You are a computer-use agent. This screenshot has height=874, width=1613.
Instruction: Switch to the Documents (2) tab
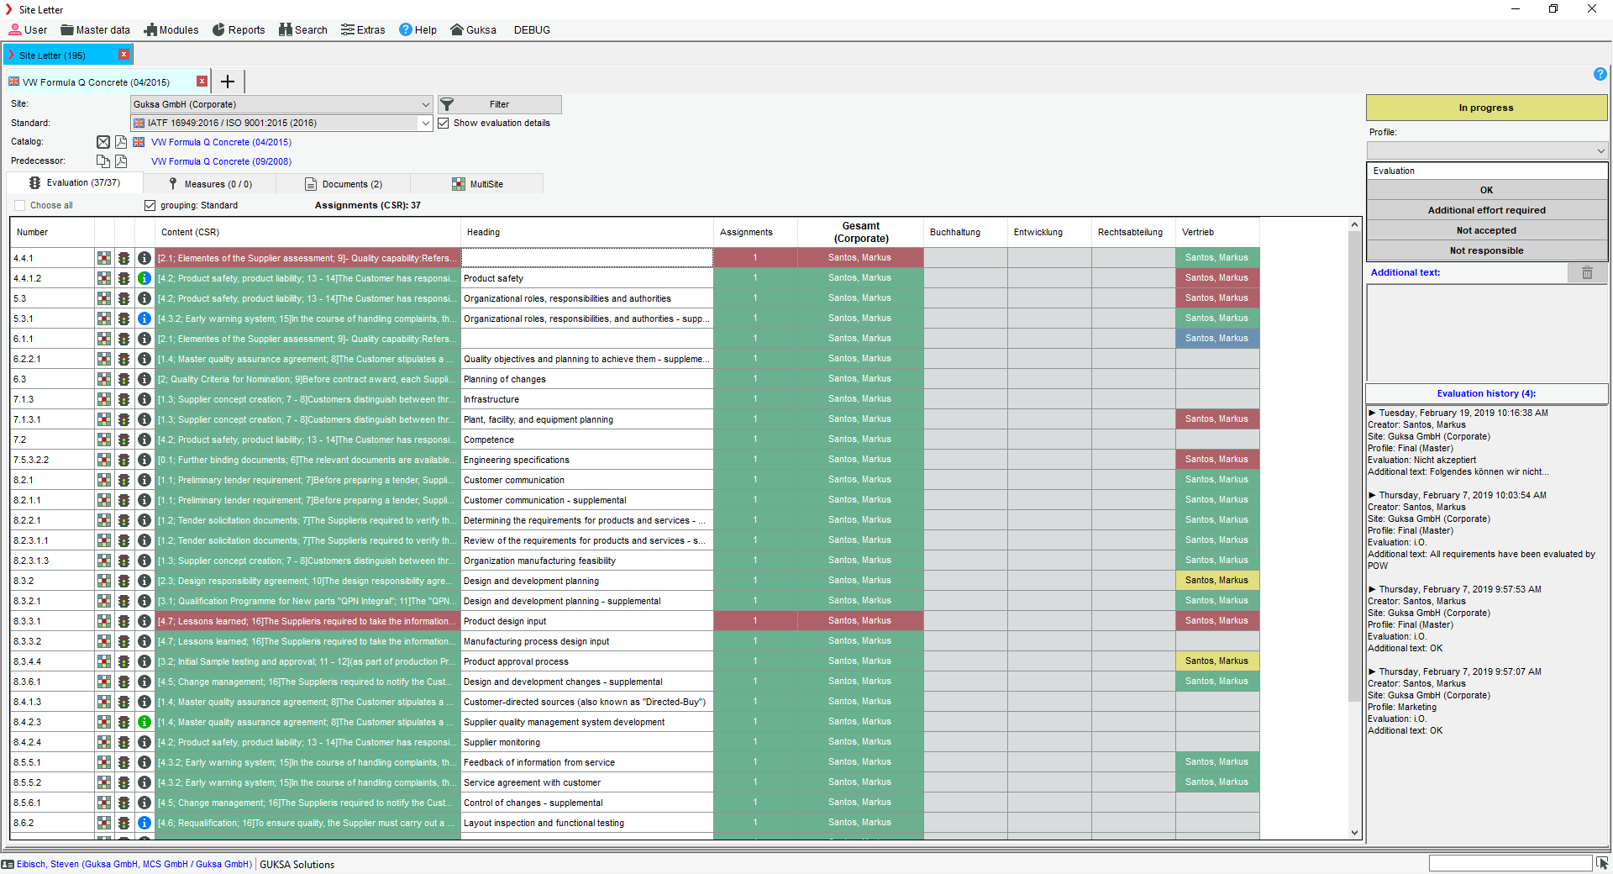344,184
